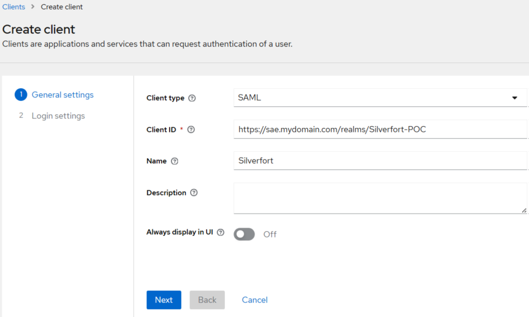This screenshot has width=529, height=317.
Task: Open the Client type SAML dropdown
Action: pyautogui.click(x=375, y=97)
